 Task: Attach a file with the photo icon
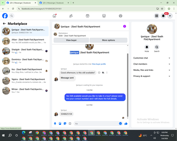coord(60,123)
